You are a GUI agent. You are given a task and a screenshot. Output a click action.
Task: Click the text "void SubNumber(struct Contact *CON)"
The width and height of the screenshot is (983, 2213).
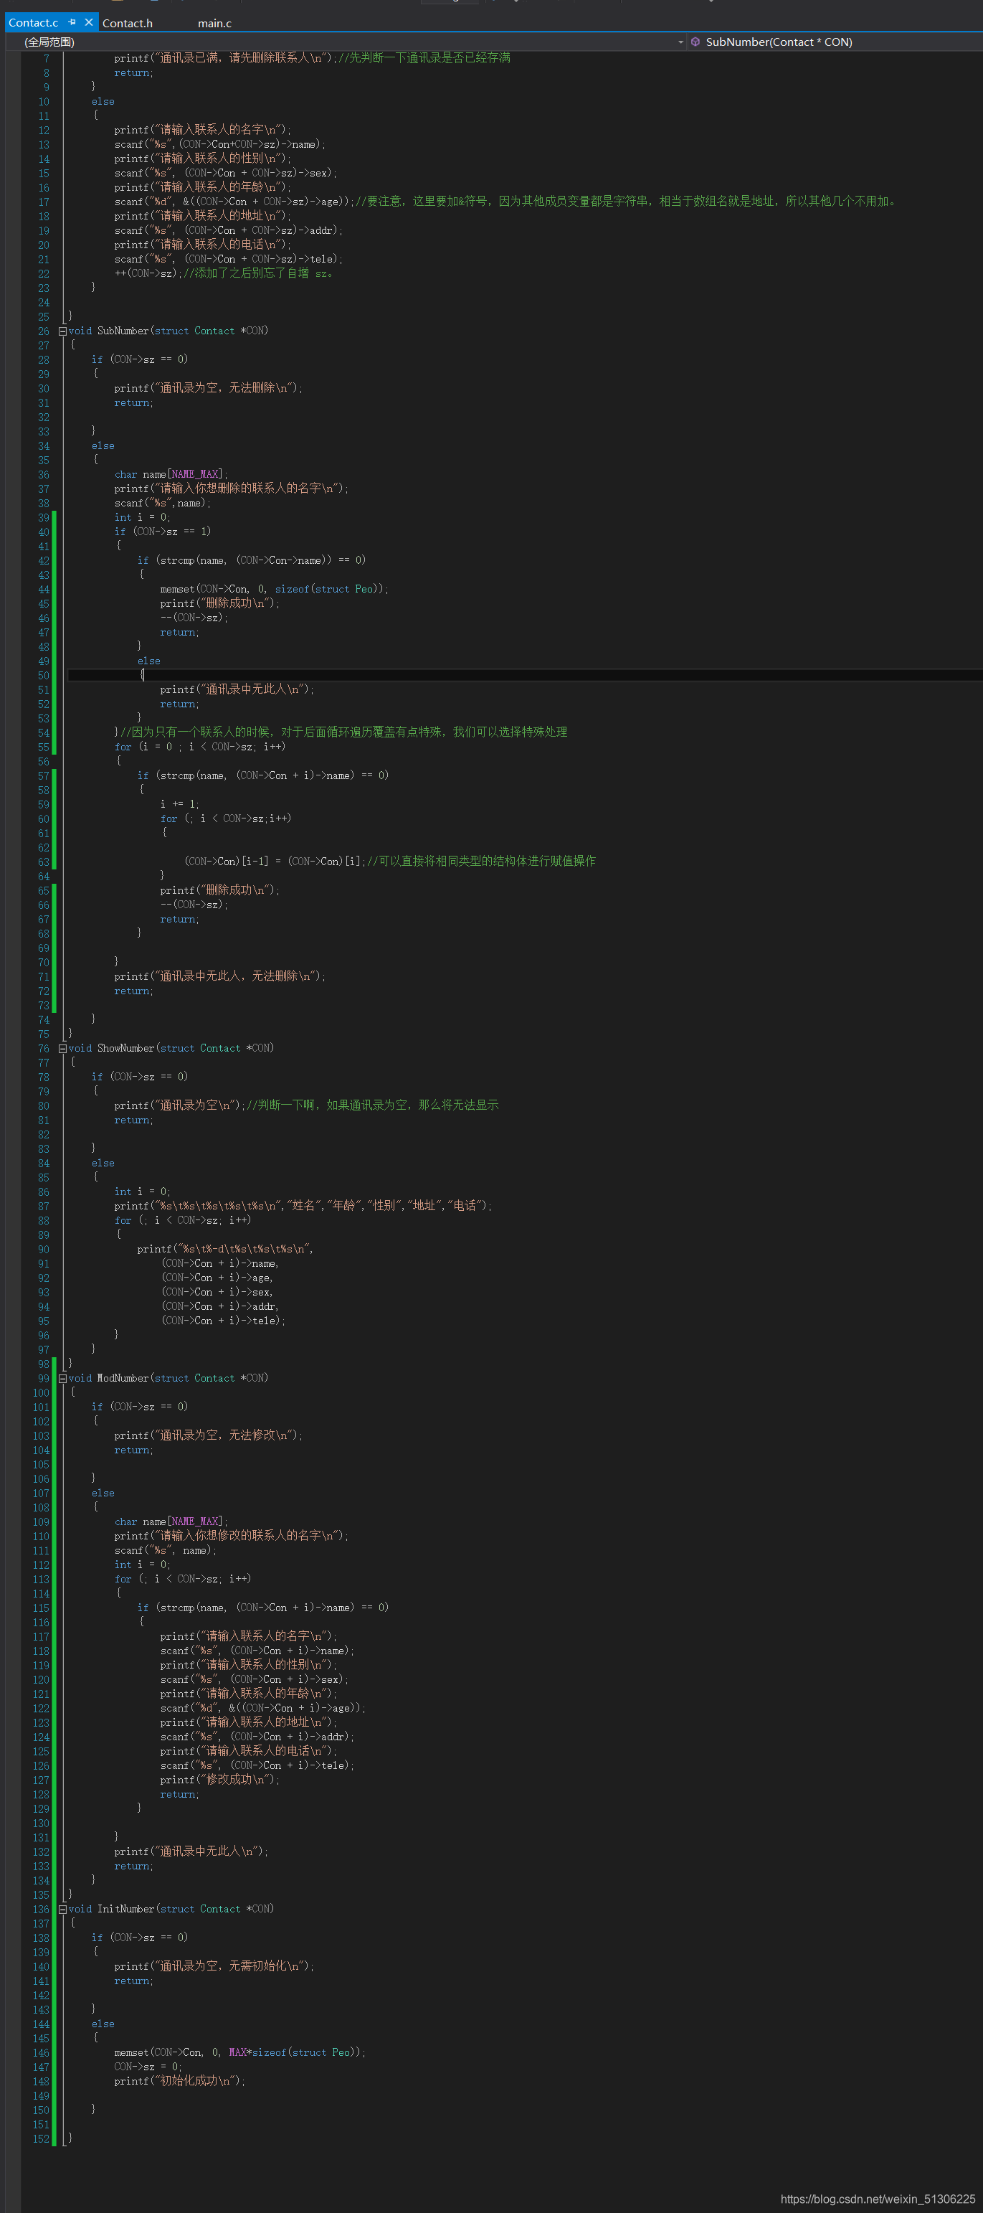[x=168, y=331]
